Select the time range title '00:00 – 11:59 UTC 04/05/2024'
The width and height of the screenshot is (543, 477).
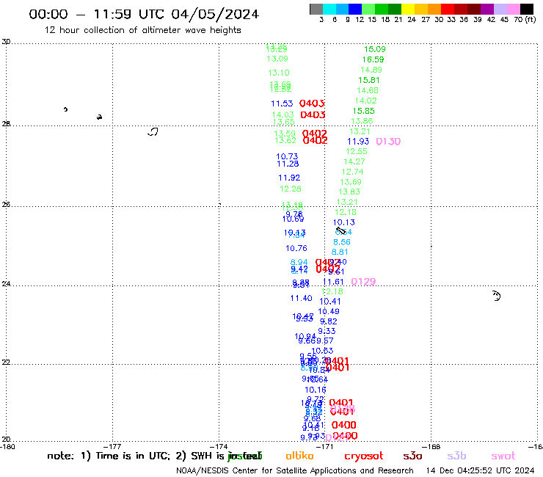point(144,14)
